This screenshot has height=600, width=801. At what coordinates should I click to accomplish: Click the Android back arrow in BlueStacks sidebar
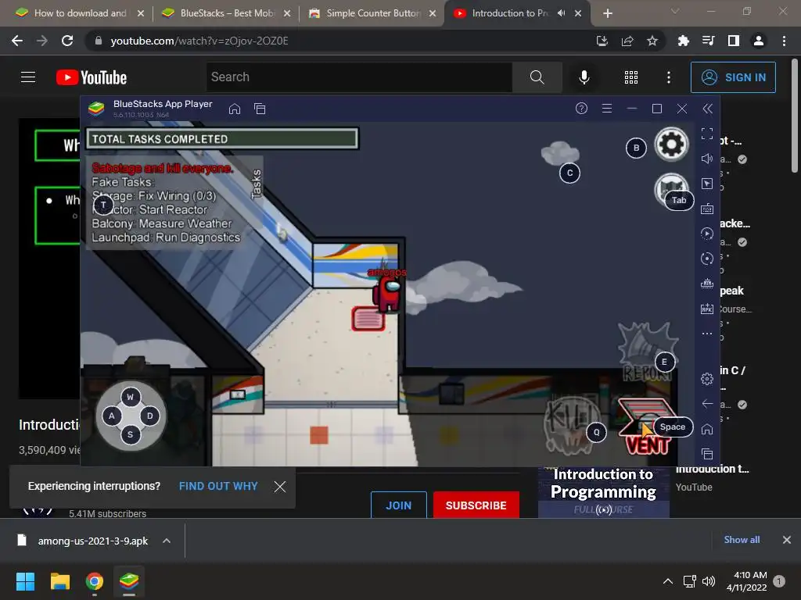707,404
